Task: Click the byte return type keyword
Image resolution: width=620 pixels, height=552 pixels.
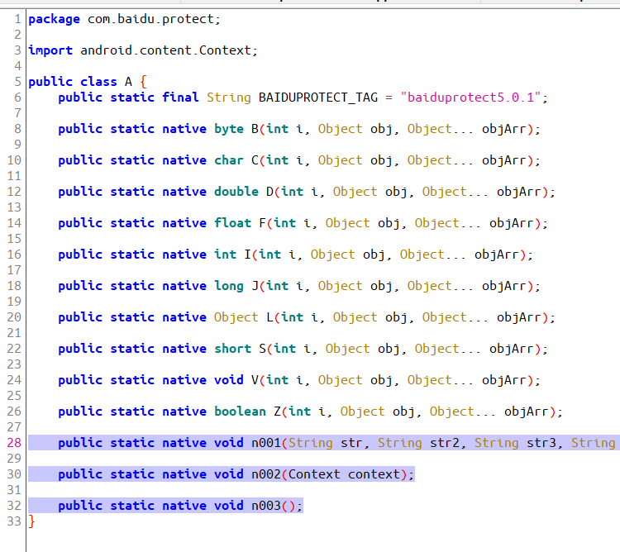Action: click(229, 129)
